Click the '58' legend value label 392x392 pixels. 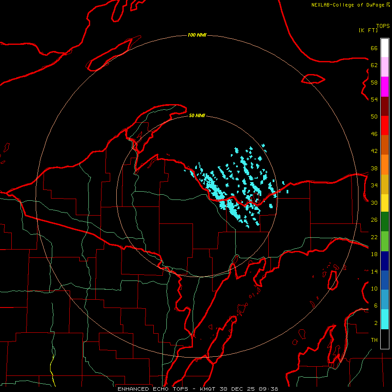[x=374, y=82]
